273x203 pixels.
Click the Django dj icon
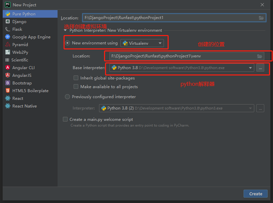coord(8,21)
